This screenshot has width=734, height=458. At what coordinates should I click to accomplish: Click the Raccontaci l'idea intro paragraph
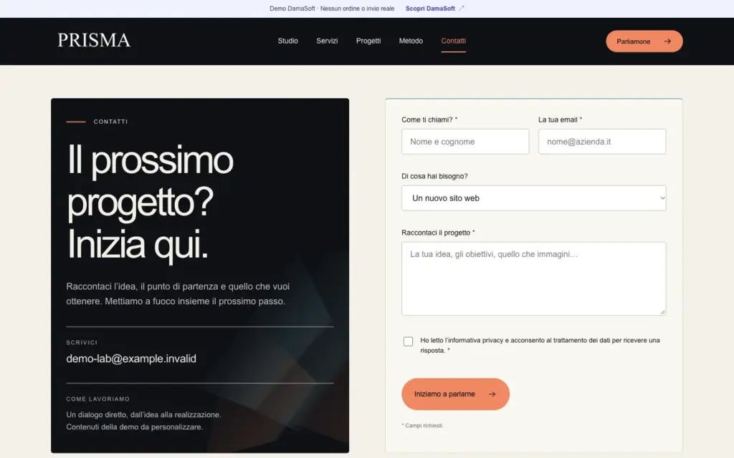point(178,294)
